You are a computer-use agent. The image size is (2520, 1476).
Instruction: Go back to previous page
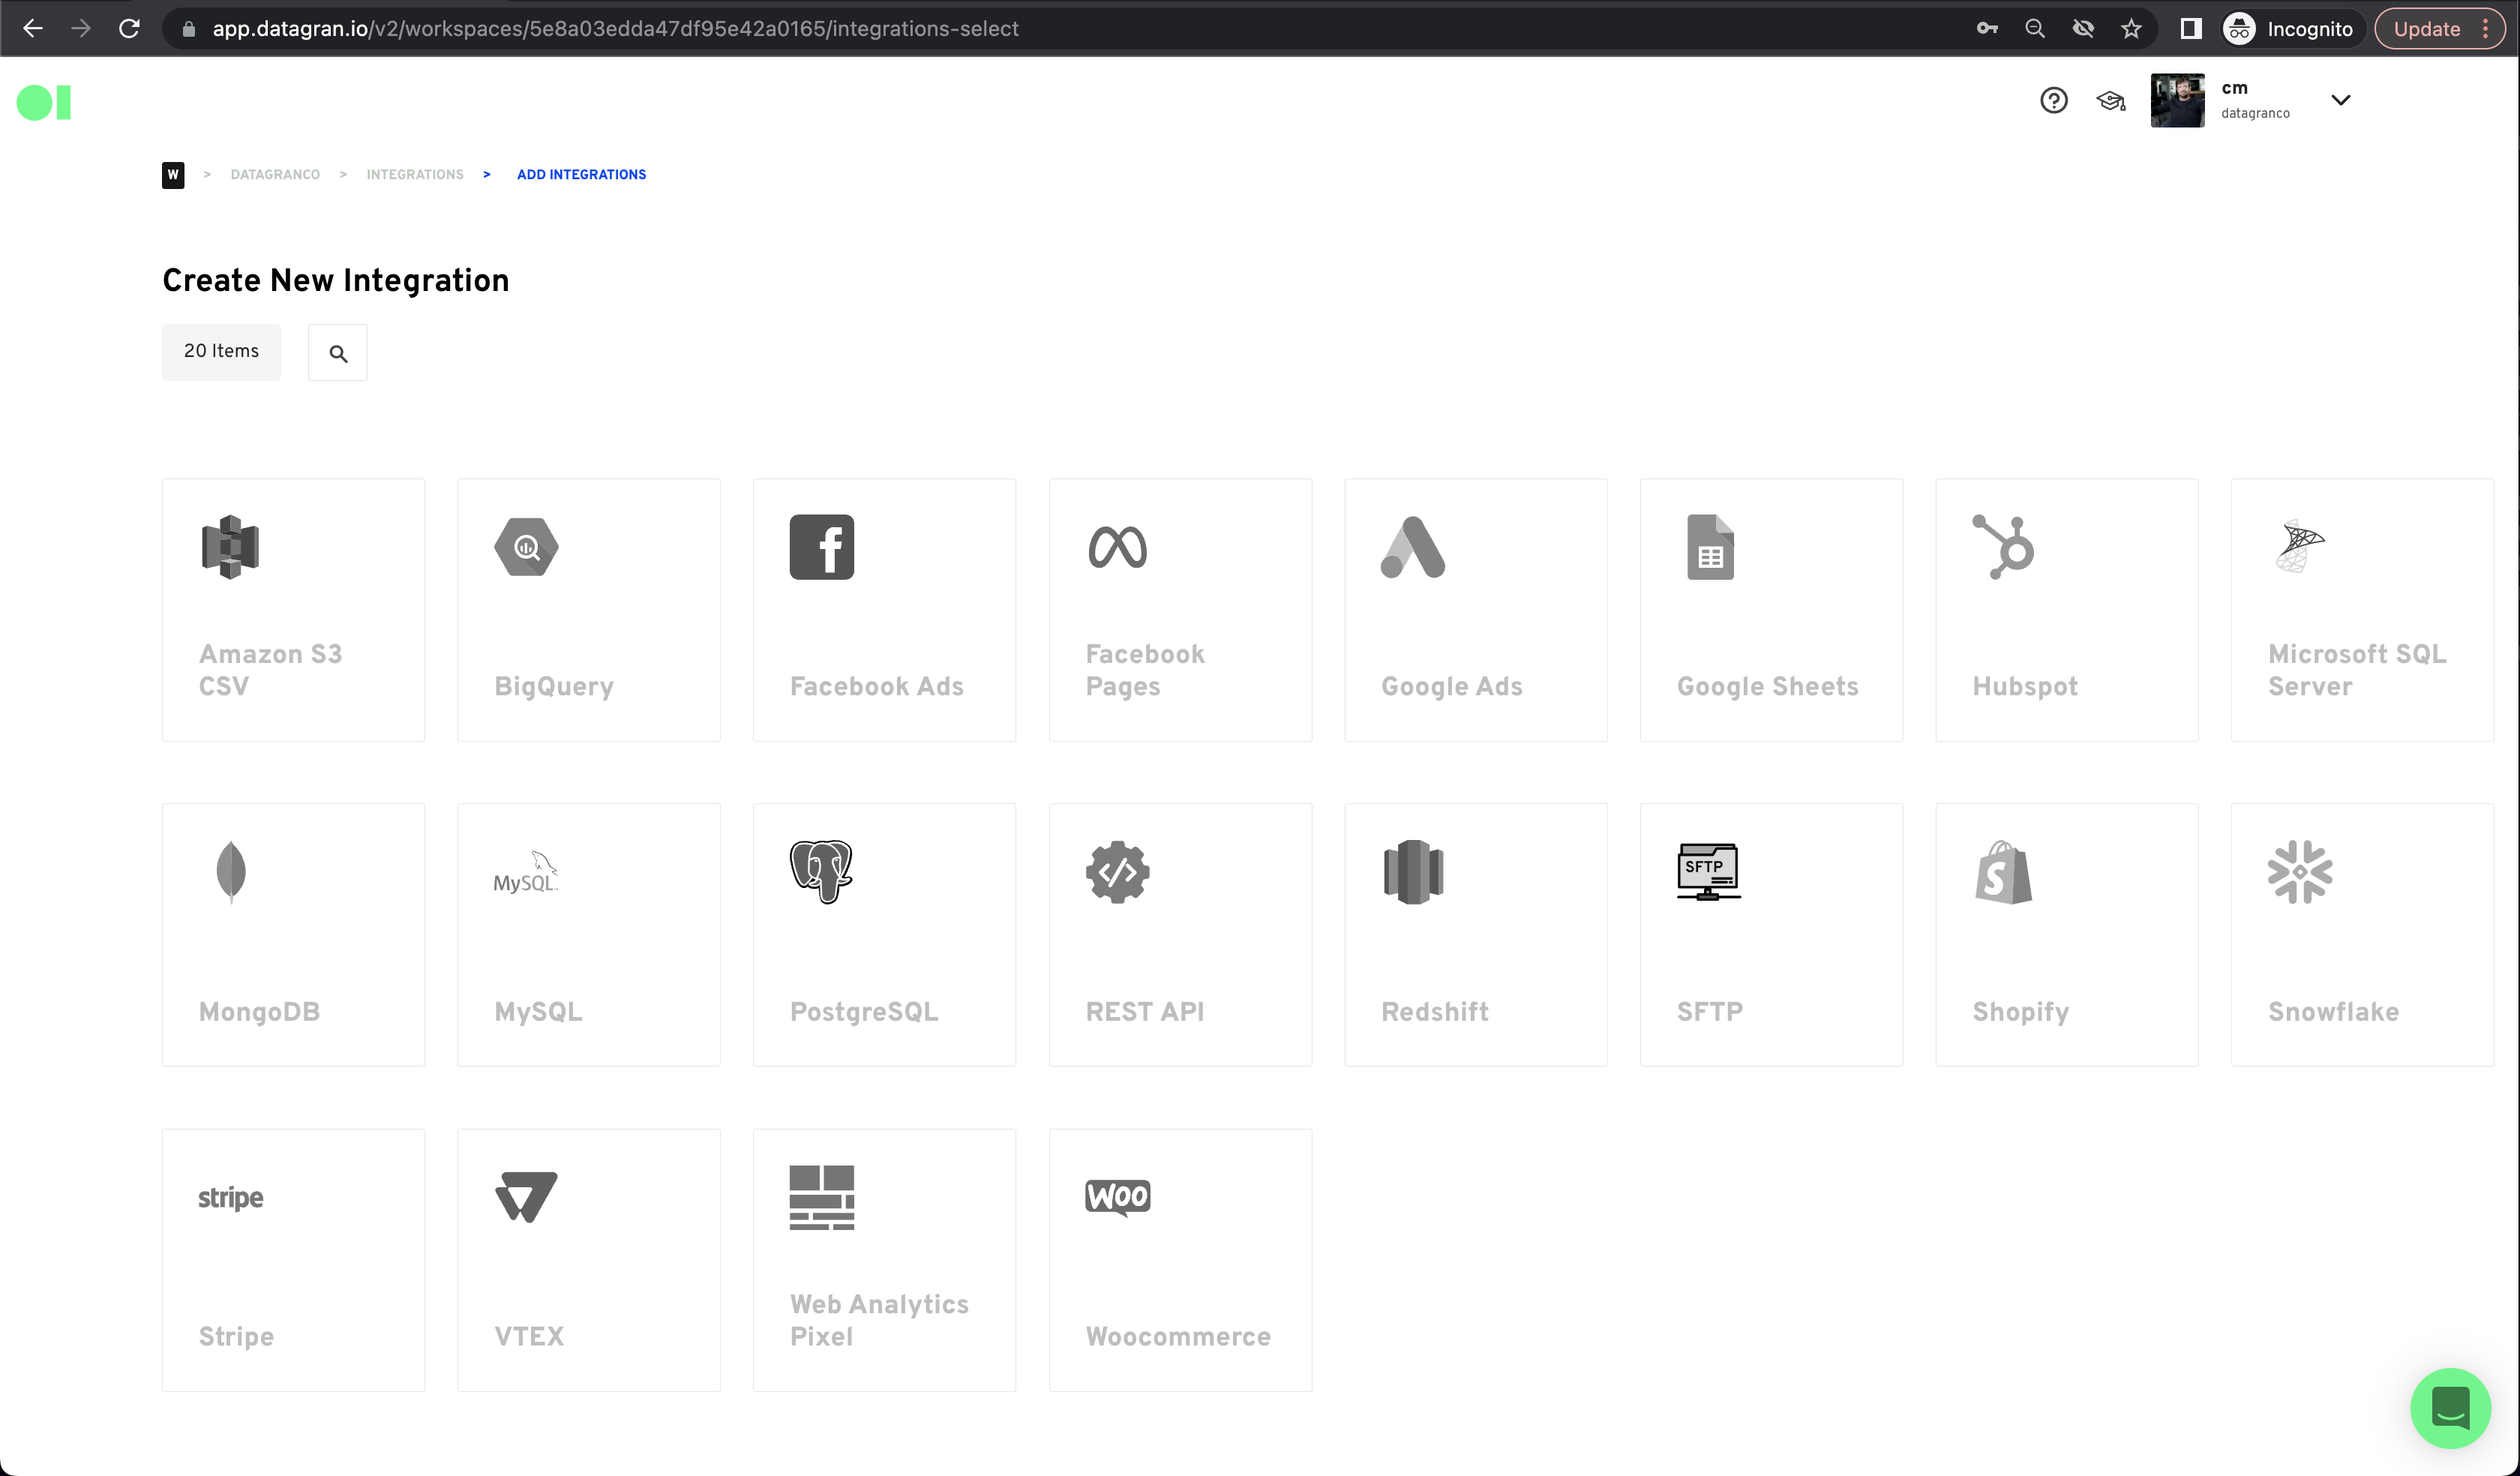(33, 29)
